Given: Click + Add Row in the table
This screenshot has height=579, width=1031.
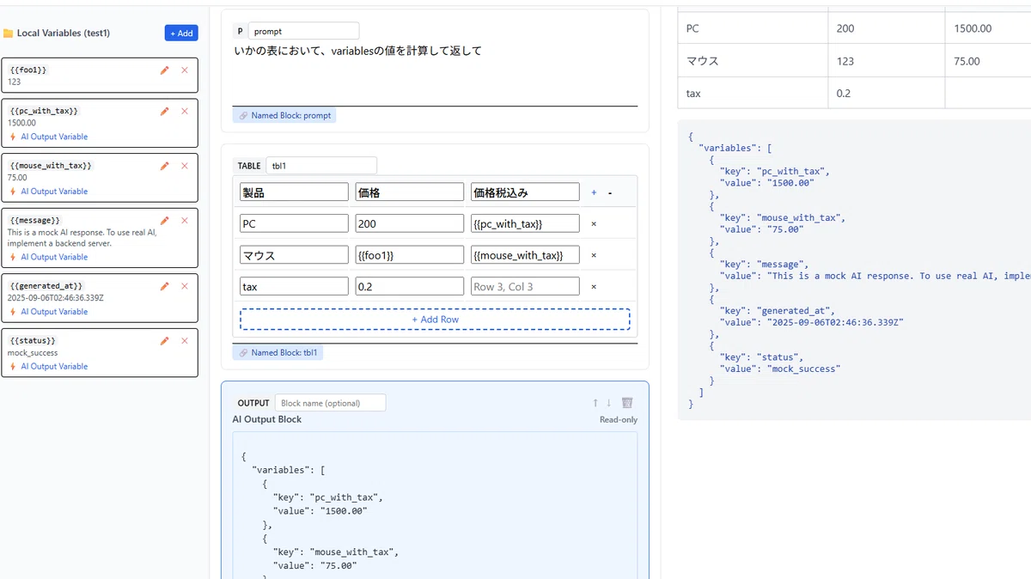Looking at the screenshot, I should [435, 320].
